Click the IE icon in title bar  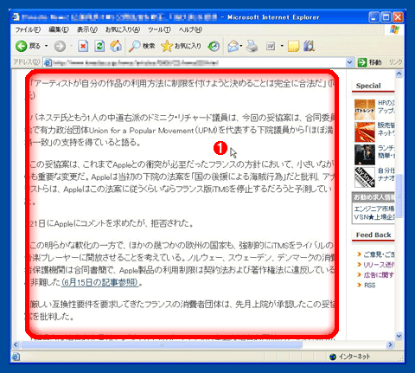click(x=16, y=17)
